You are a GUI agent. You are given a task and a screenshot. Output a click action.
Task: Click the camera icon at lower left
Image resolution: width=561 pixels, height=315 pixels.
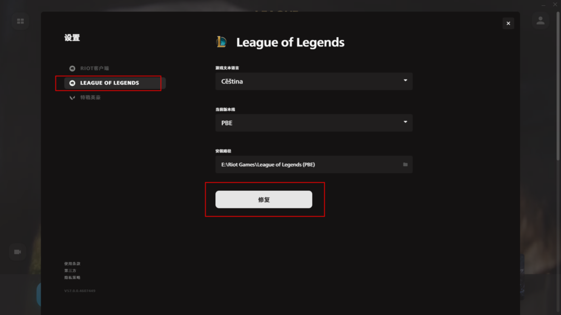click(x=17, y=252)
